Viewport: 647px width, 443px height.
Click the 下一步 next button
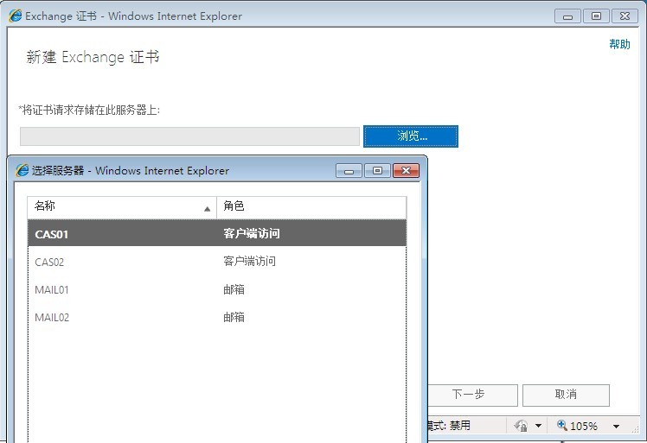[x=472, y=395]
